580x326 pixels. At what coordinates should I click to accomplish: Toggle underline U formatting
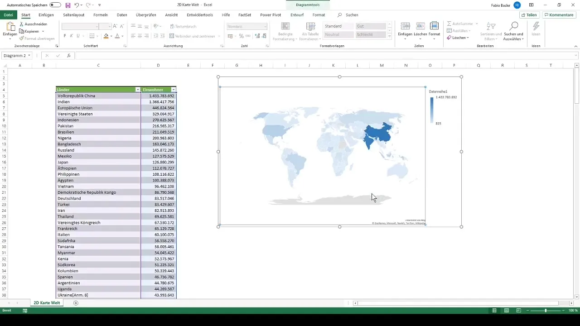pos(78,36)
